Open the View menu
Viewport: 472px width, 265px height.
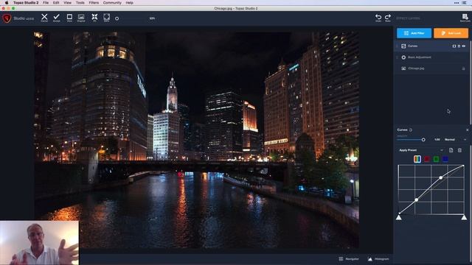(x=67, y=3)
